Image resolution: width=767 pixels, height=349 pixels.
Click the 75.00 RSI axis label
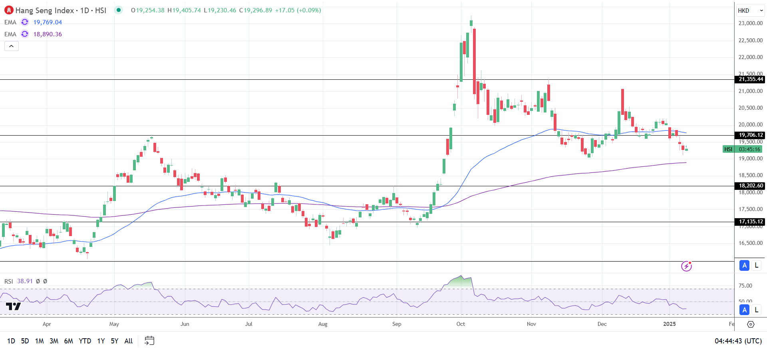745,286
